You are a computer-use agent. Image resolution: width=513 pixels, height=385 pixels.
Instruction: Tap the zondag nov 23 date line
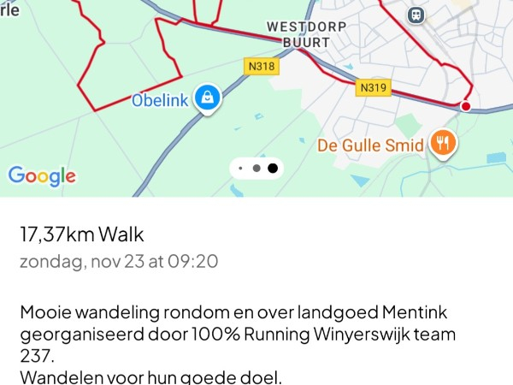tap(119, 261)
